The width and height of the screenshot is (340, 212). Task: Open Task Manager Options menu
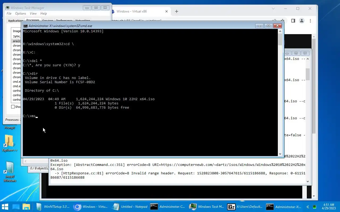pyautogui.click(x=20, y=14)
